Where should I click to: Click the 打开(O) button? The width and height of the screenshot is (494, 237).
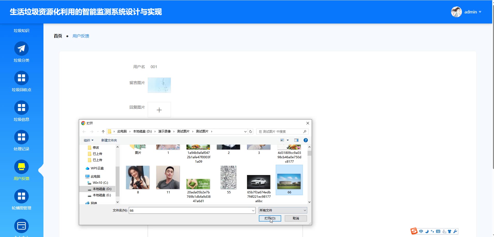(270, 218)
